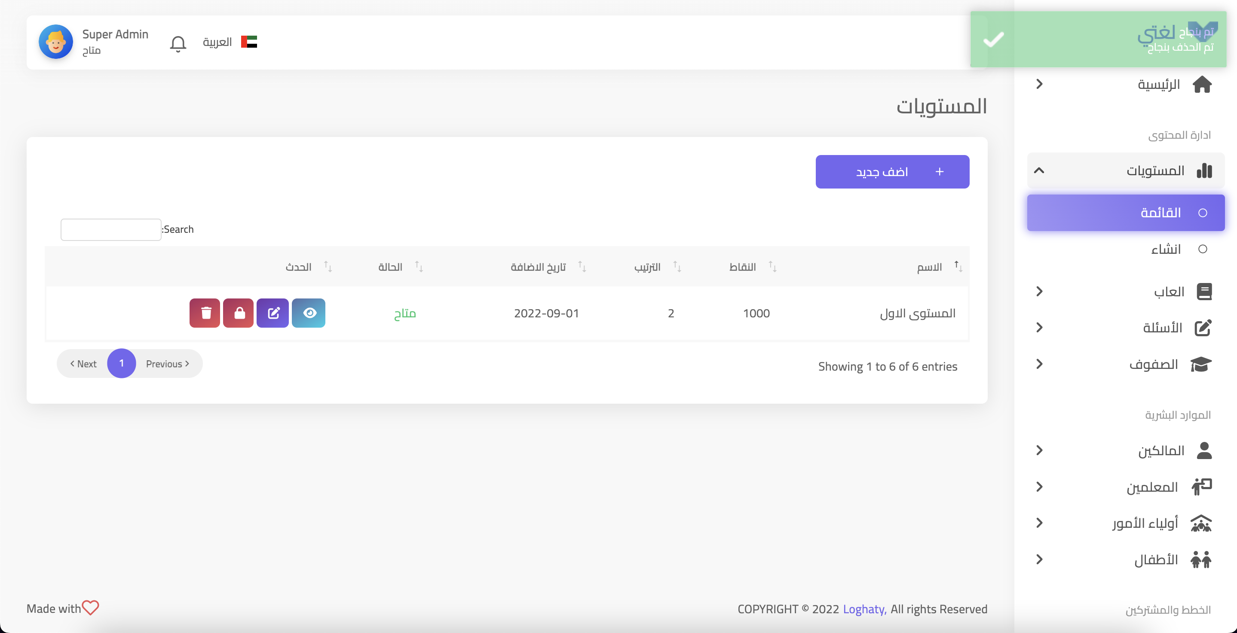1237x633 pixels.
Task: Click the Search input field
Action: pyautogui.click(x=111, y=229)
